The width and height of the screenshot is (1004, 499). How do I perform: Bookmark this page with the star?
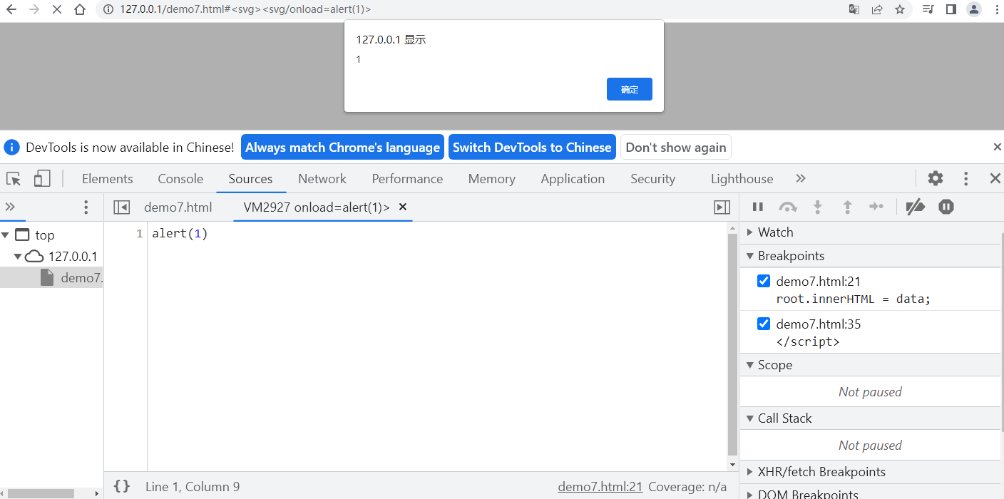point(900,9)
